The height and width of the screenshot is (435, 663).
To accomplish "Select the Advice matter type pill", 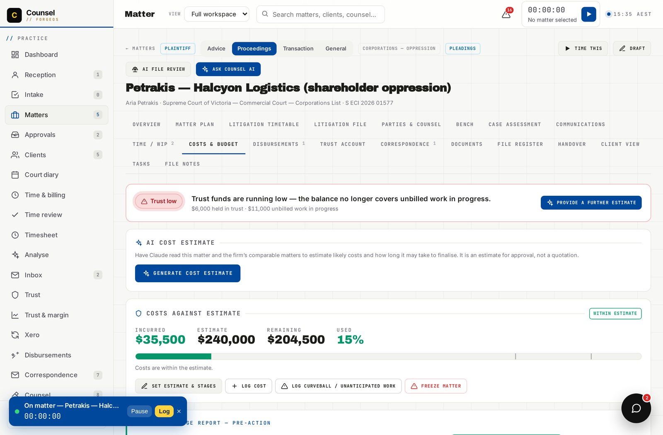I will coord(216,48).
